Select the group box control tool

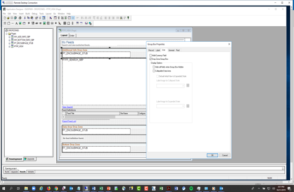pos(9,23)
